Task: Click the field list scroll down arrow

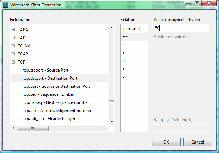Action: pyautogui.click(x=112, y=122)
